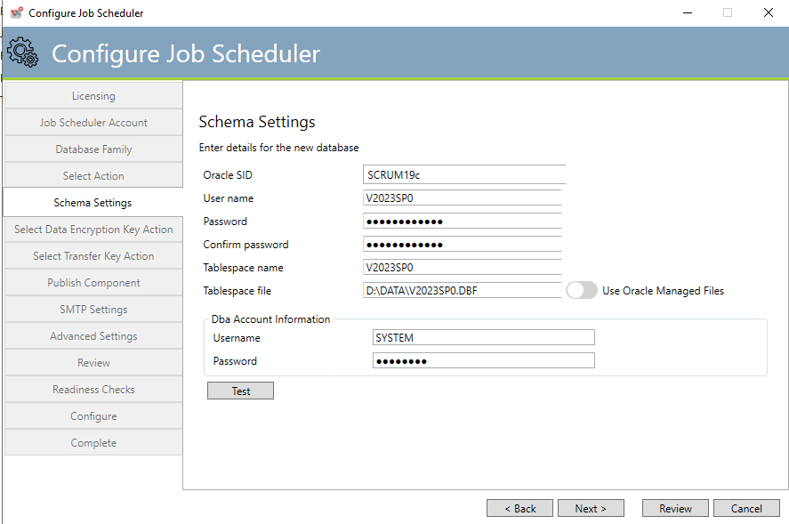Switch to the Job Scheduler Account step
This screenshot has height=524, width=789.
tap(93, 122)
